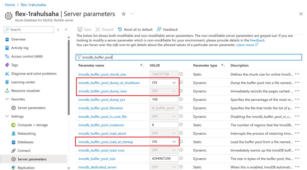The height and width of the screenshot is (170, 307).
Task: Open the ellipsis menu next to title
Action: [x=132, y=14]
